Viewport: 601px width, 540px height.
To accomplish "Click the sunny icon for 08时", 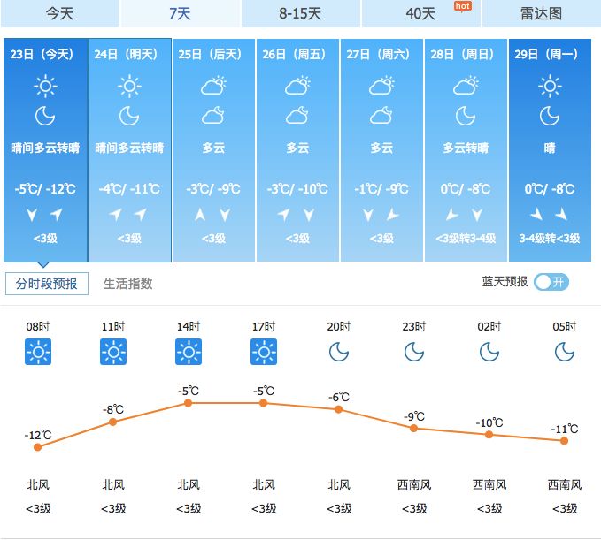I will click(38, 352).
